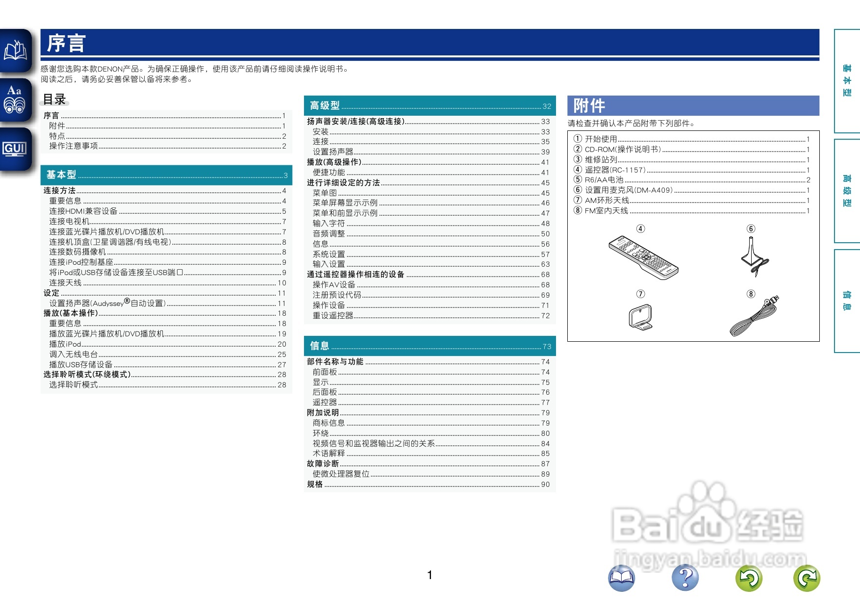This screenshot has width=860, height=608.
Task: Open 设置扬声器(Audyssey自动设置) entry
Action: 167,303
